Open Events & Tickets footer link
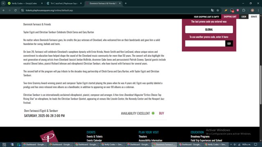262x147 pixels. pyautogui.click(x=95, y=136)
